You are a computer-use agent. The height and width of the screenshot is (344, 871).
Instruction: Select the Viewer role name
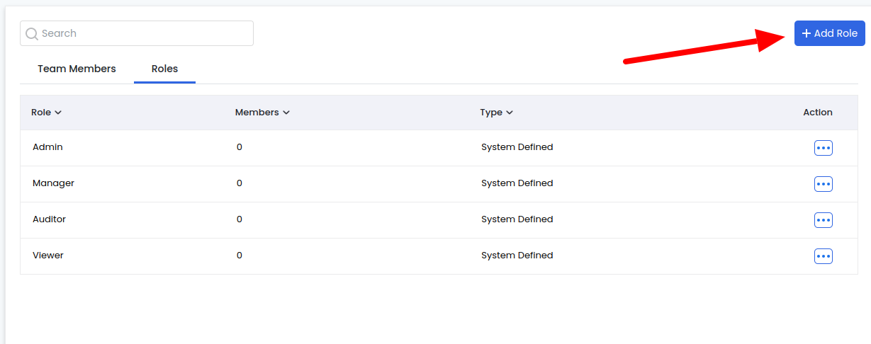pos(48,256)
